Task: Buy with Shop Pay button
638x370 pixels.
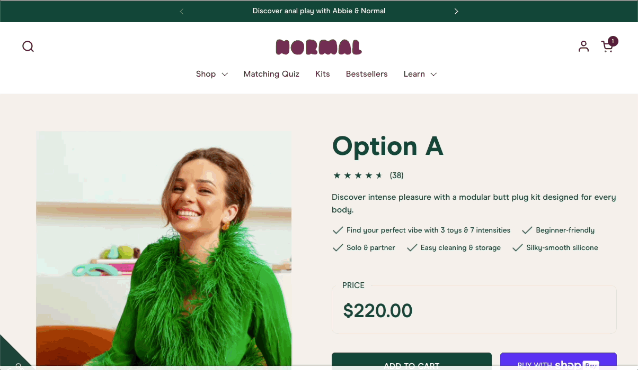Action: point(559,362)
